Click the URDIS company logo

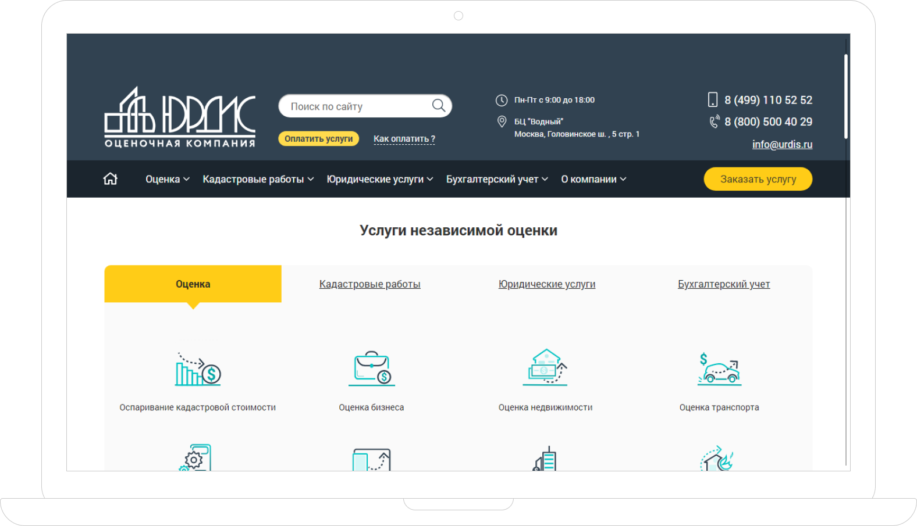coord(180,117)
